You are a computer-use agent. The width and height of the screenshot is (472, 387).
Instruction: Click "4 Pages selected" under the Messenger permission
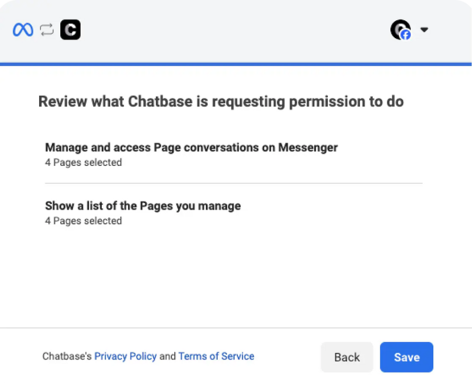point(83,162)
